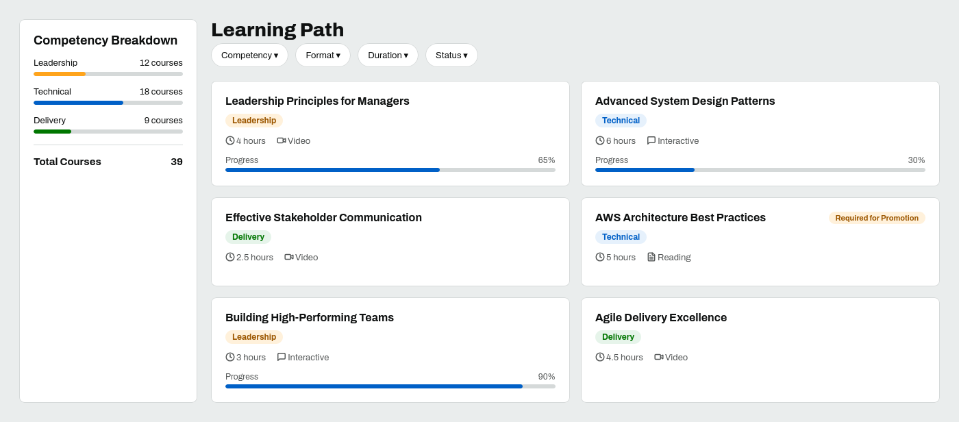The height and width of the screenshot is (422, 959).
Task: Click Delivery tag on Effective Stakeholder Communication card
Action: (x=248, y=237)
